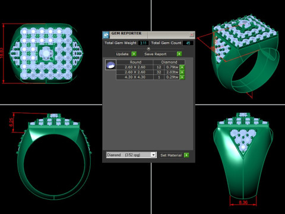The image size is (285, 214).
Task: Click the count cell showing 12
Action: 159,67
